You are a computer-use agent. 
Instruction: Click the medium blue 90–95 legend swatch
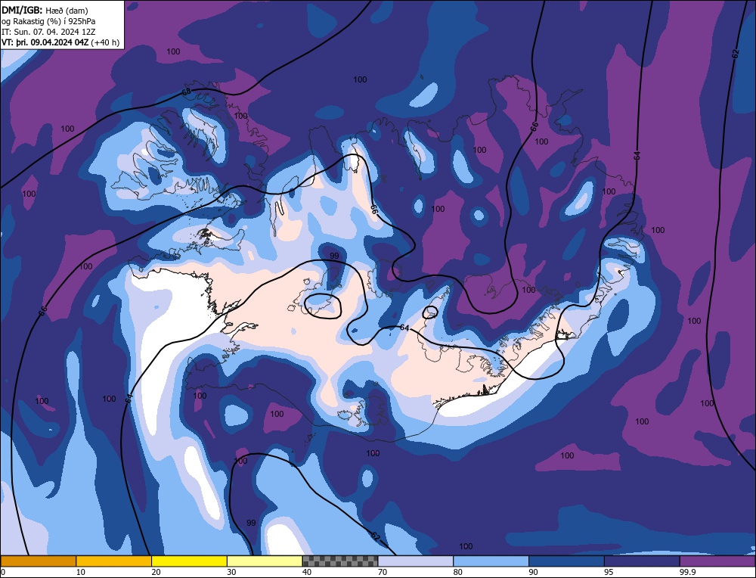tap(566, 561)
